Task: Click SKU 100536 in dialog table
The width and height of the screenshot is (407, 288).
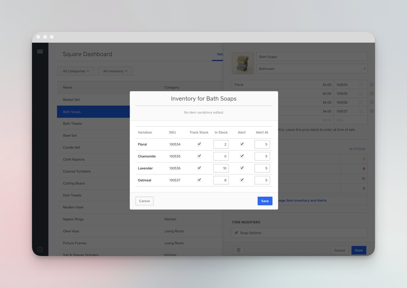Action: click(175, 168)
